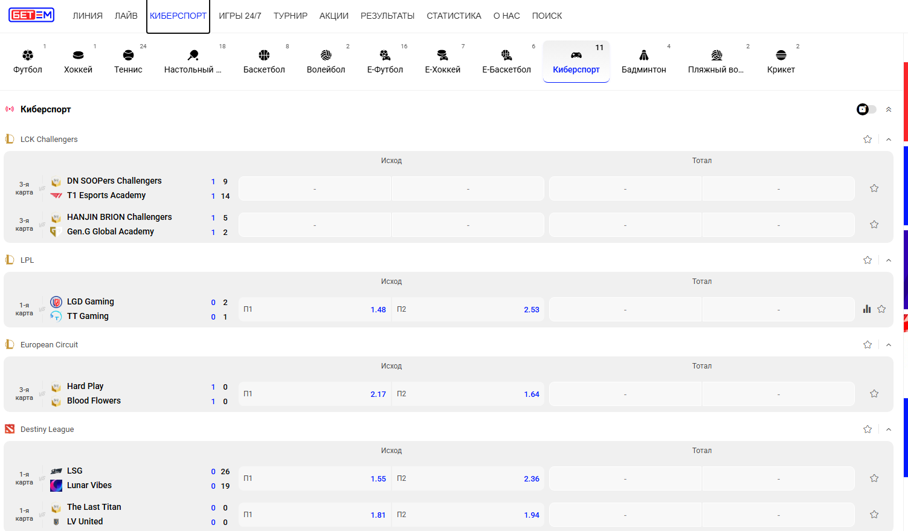The image size is (908, 531).
Task: Open the LSG vs Lunar Vibes match
Action: pos(89,478)
